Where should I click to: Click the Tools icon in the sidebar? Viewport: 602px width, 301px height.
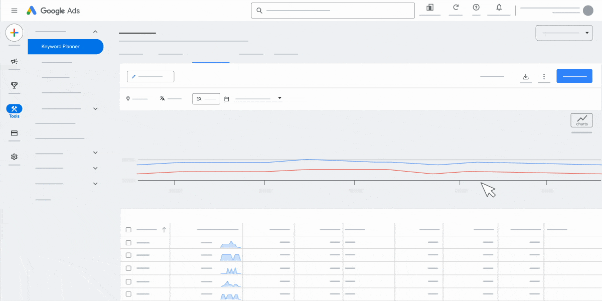pos(14,108)
